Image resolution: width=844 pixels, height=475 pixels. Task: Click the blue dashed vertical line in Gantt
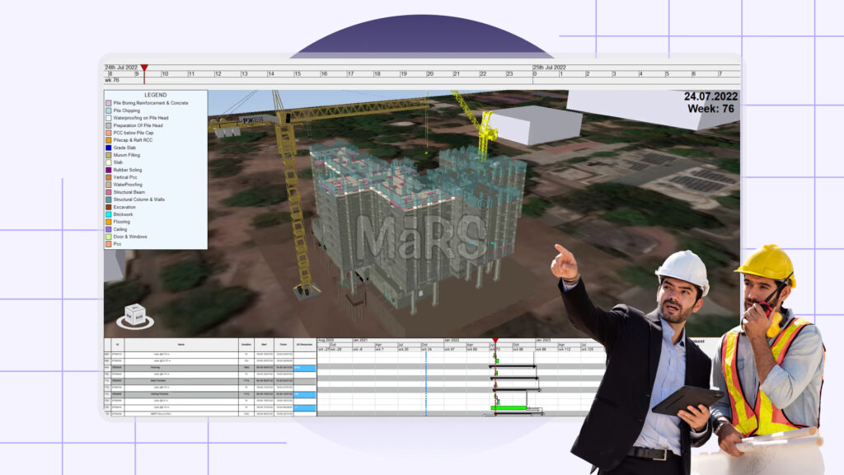click(x=426, y=383)
